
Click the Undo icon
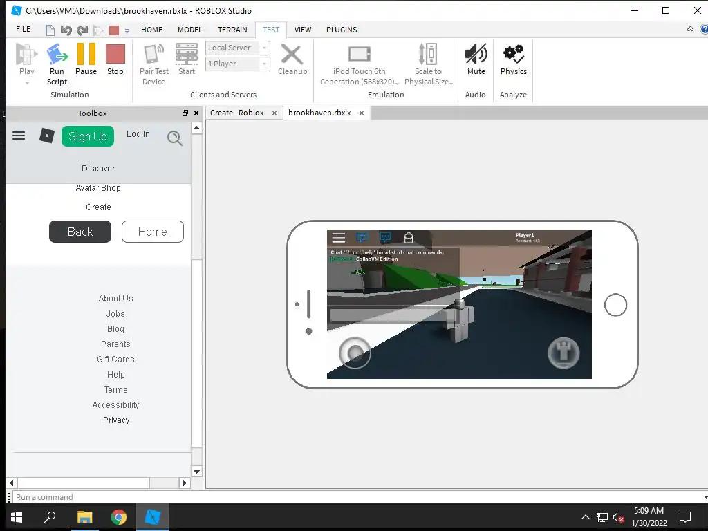66,30
